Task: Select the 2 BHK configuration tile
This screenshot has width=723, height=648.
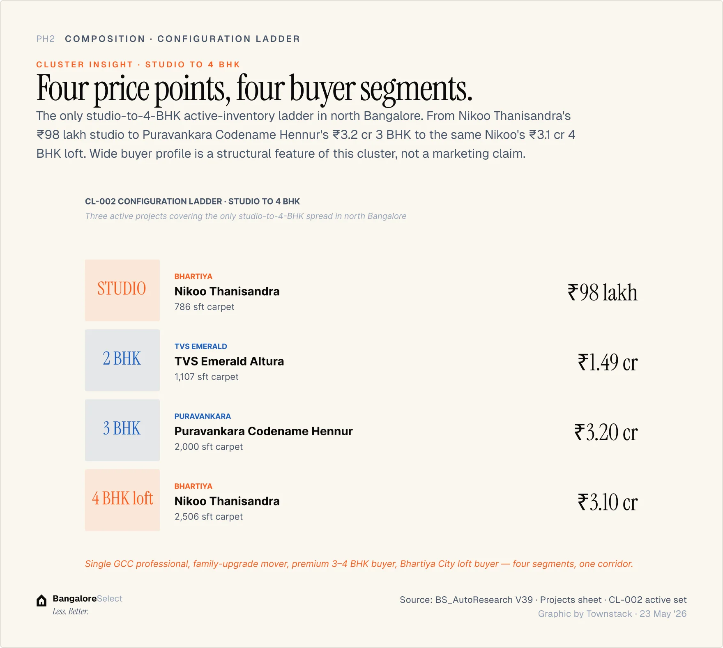Action: coord(122,360)
